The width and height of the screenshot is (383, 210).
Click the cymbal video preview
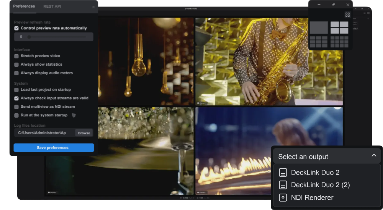point(119,151)
